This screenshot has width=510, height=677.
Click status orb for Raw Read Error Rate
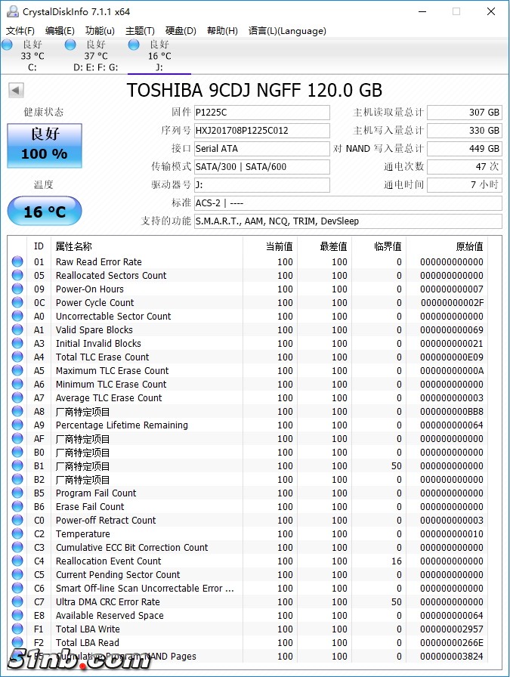[17, 262]
